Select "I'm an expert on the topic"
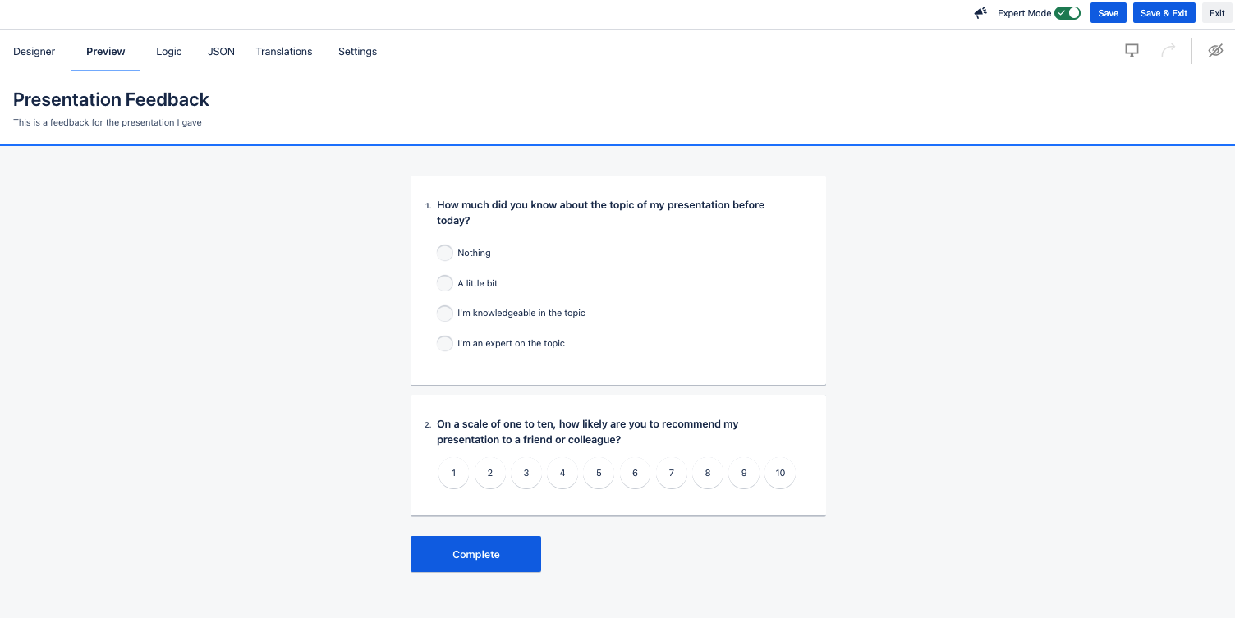Screen dimensions: 1235x618 coord(445,343)
